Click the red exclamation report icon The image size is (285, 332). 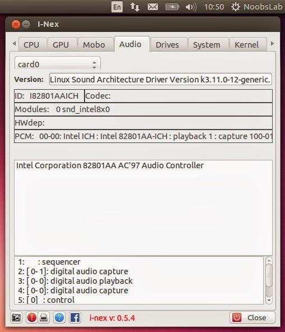point(32,317)
